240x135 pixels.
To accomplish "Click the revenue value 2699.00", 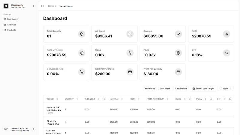I will coord(114,109).
